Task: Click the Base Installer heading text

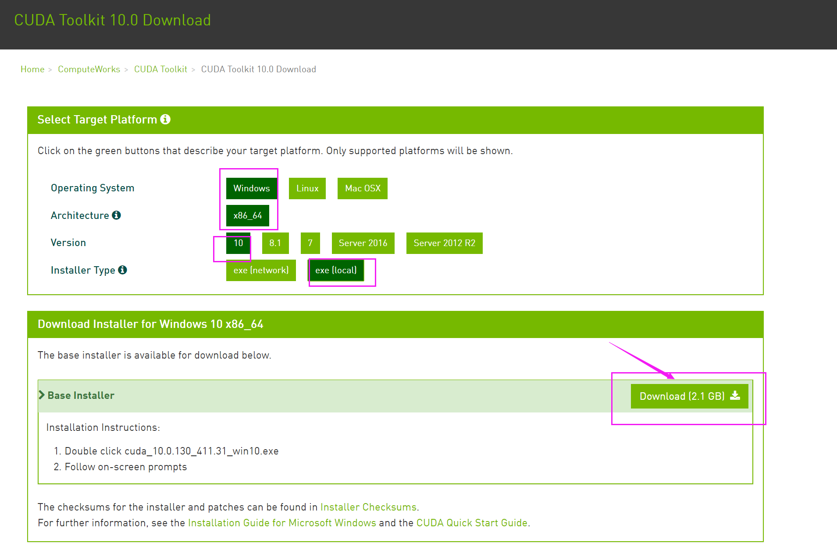Action: [81, 395]
